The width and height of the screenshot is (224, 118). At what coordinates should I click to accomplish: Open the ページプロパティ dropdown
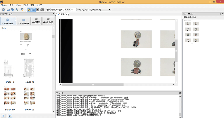(100, 10)
